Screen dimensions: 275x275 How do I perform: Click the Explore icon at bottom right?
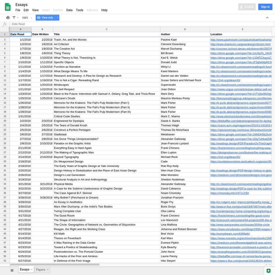coord(268,271)
